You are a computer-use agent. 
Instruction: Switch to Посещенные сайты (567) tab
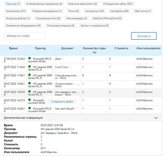118,4
